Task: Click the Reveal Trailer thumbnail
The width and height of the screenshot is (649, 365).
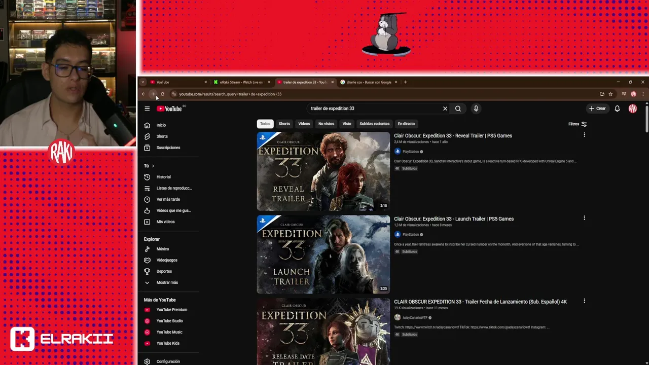Action: coord(323,171)
